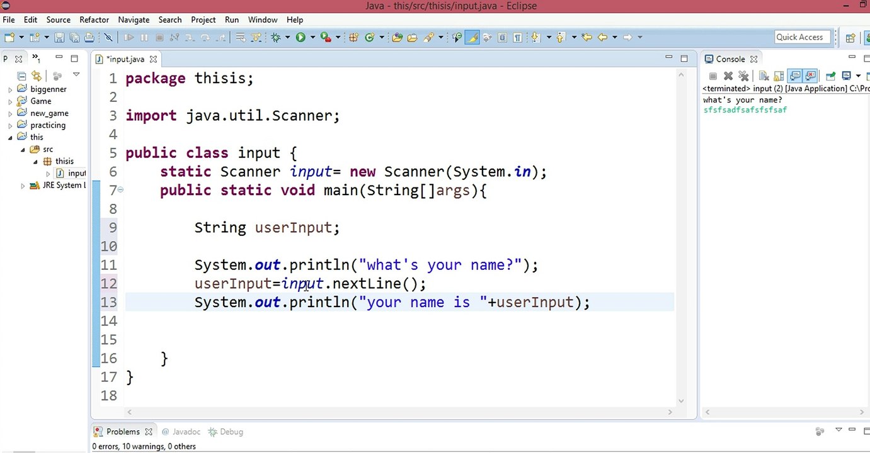Click the Save All toolbar icon

coord(74,37)
